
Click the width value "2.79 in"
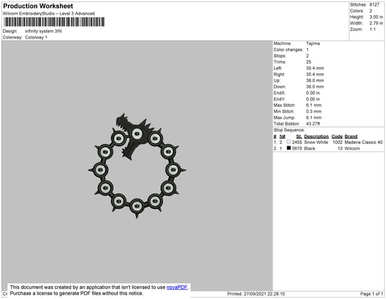[x=376, y=23]
